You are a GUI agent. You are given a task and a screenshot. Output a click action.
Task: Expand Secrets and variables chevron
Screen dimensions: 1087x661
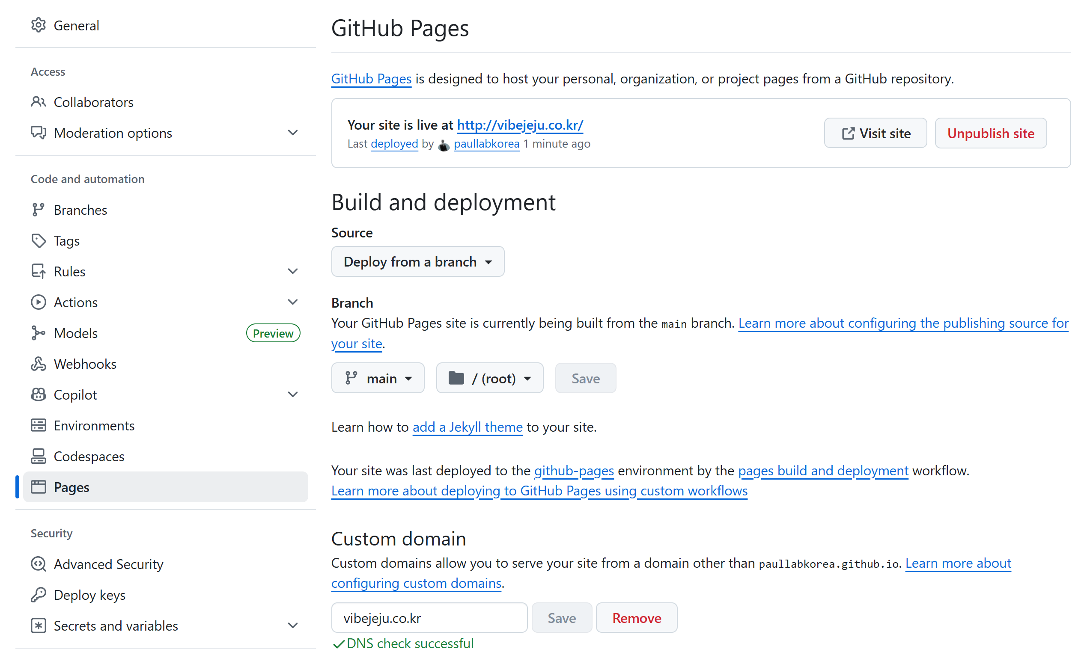[x=292, y=625]
